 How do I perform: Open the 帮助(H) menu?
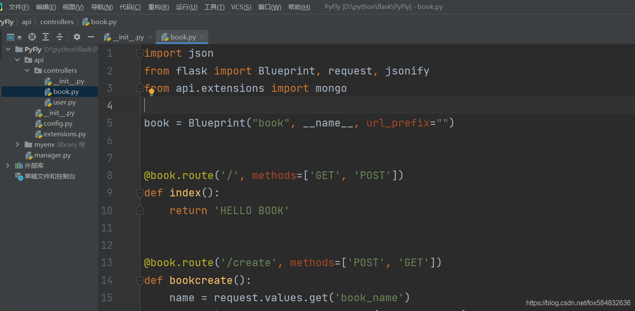click(x=299, y=7)
